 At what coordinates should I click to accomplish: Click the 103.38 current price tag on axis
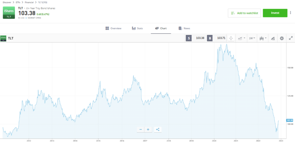point(289,120)
